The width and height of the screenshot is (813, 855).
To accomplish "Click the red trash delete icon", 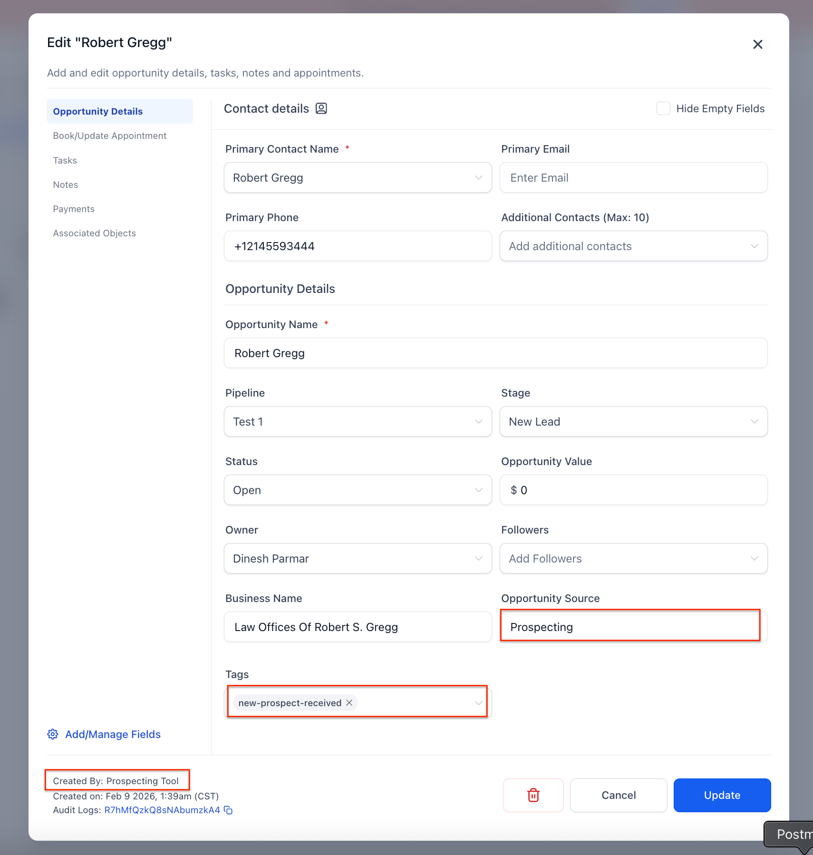I will [x=533, y=795].
